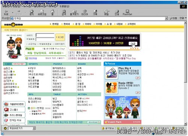Click the Print (인쇄) toolbar icon
This screenshot has height=136, width=188.
coord(117,13)
